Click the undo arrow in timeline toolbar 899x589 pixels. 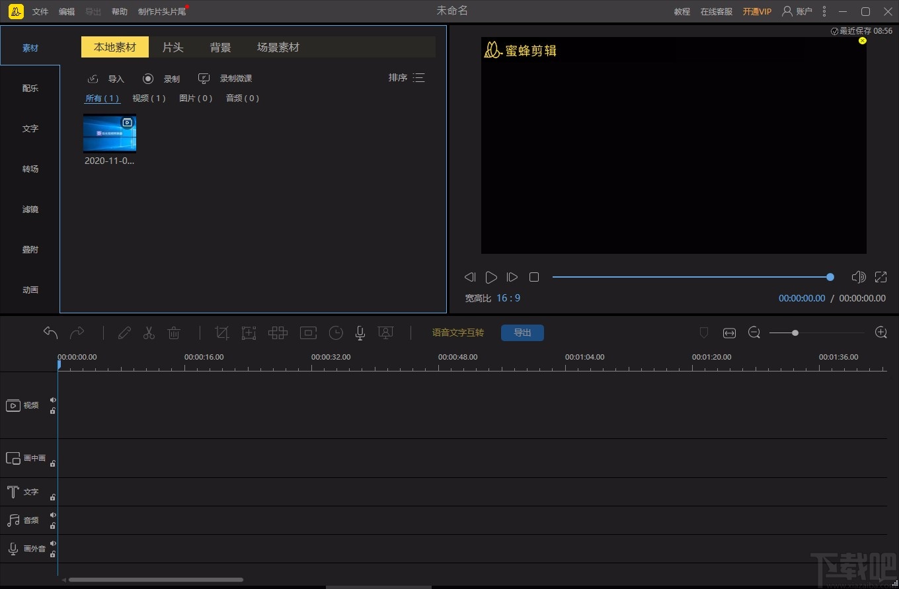click(x=51, y=333)
